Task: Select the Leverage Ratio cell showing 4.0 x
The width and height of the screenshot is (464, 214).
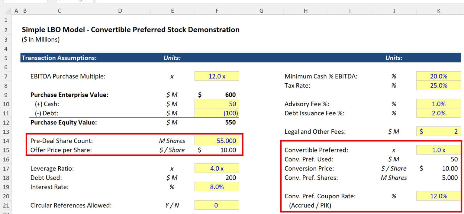Action: [217, 168]
